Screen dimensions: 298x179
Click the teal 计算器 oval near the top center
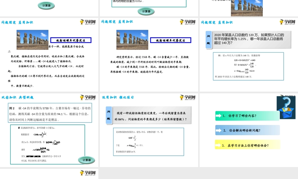(x=146, y=11)
